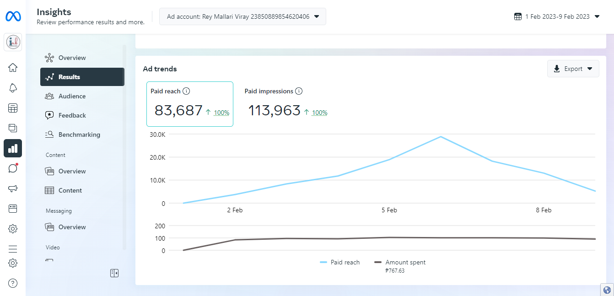Open the Ad account dropdown
The image size is (614, 296).
242,16
